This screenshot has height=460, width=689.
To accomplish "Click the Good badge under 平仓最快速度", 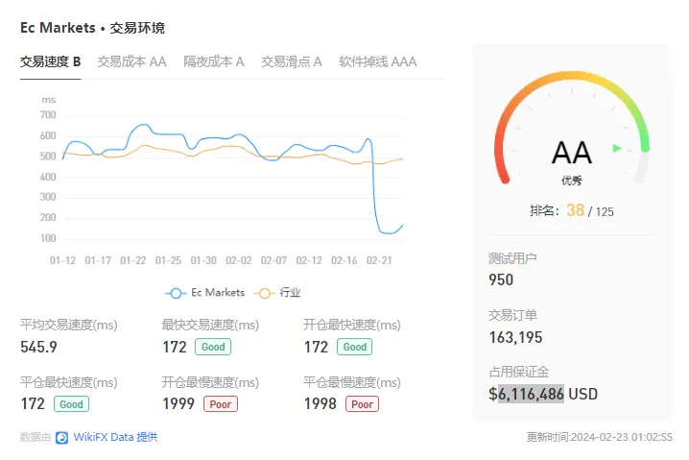I will pyautogui.click(x=71, y=404).
